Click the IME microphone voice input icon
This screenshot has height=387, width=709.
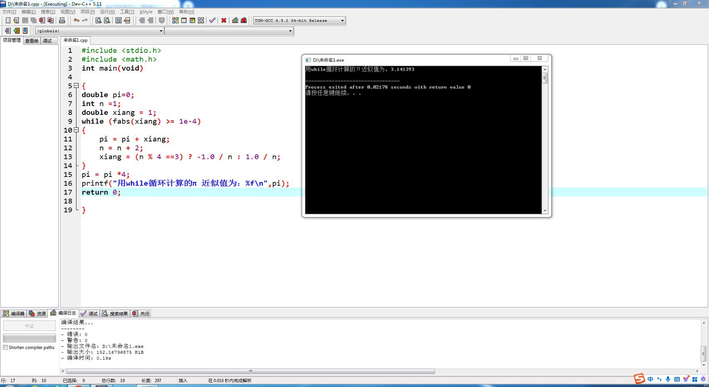click(668, 379)
